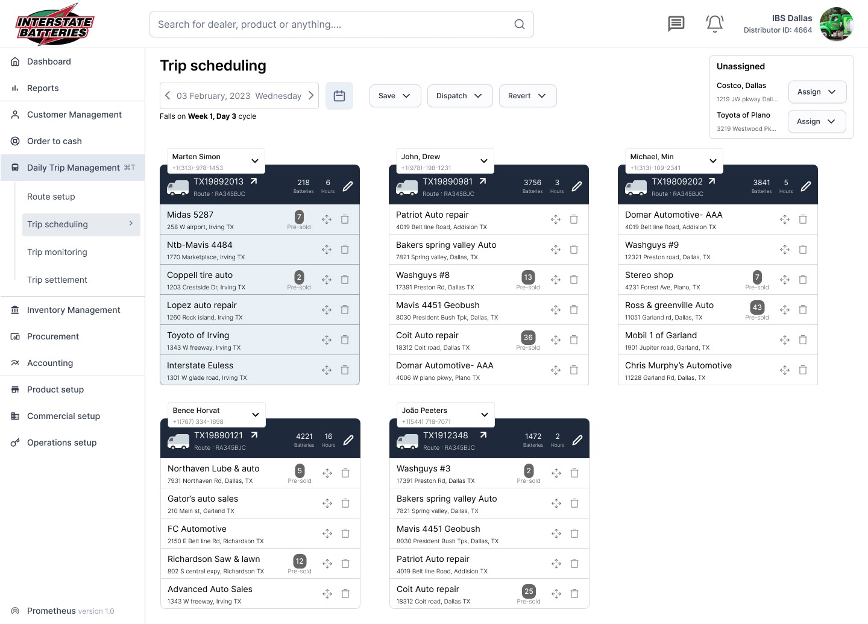The width and height of the screenshot is (868, 624).
Task: Open the notifications bell
Action: tap(715, 24)
